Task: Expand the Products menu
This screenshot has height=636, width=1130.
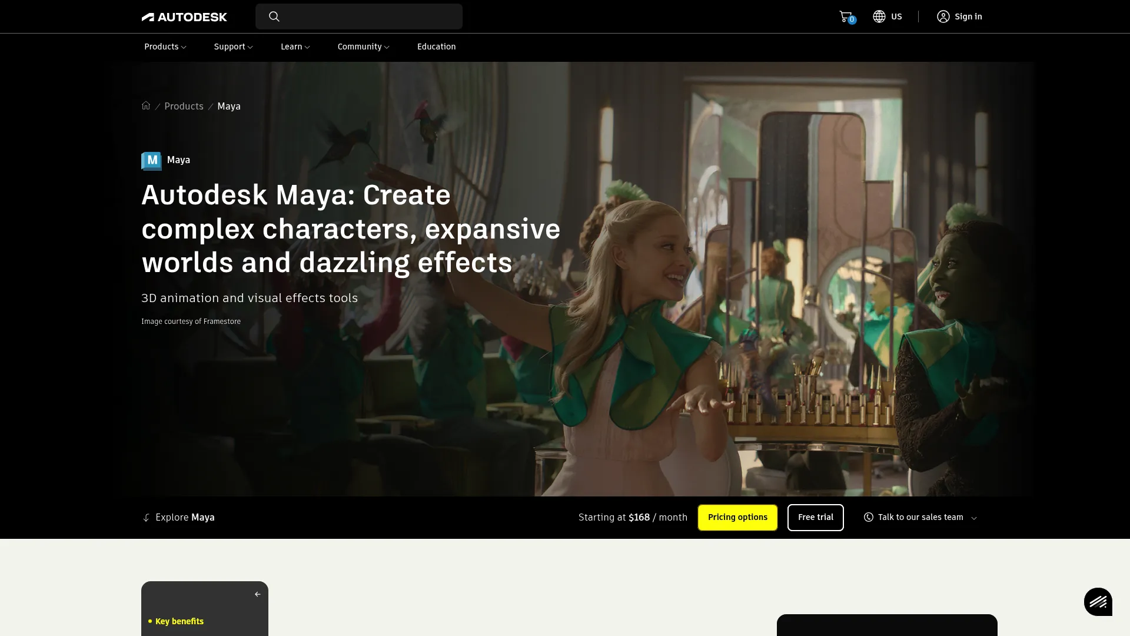Action: [165, 47]
